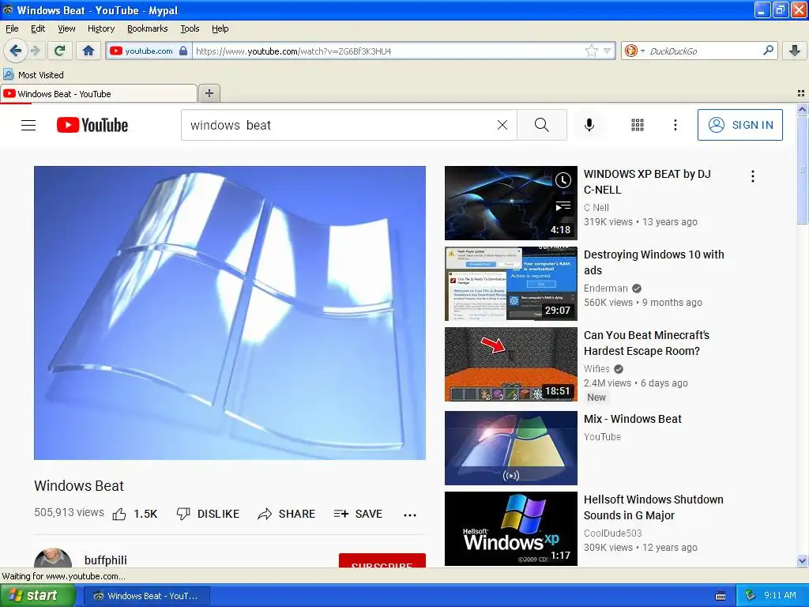Open the View menu
The height and width of the screenshot is (607, 809).
[x=66, y=28]
